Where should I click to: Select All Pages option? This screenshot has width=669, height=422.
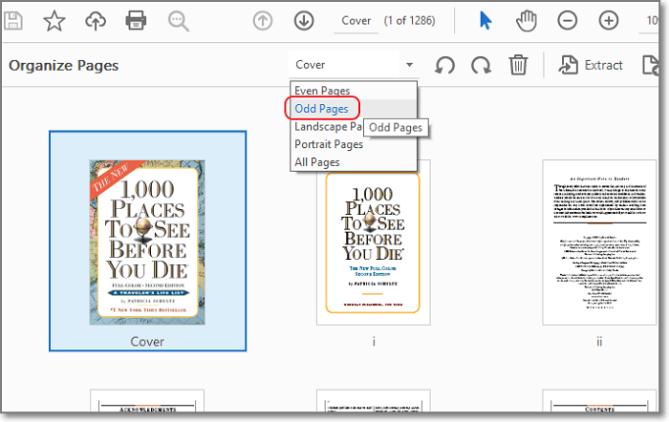click(x=317, y=162)
